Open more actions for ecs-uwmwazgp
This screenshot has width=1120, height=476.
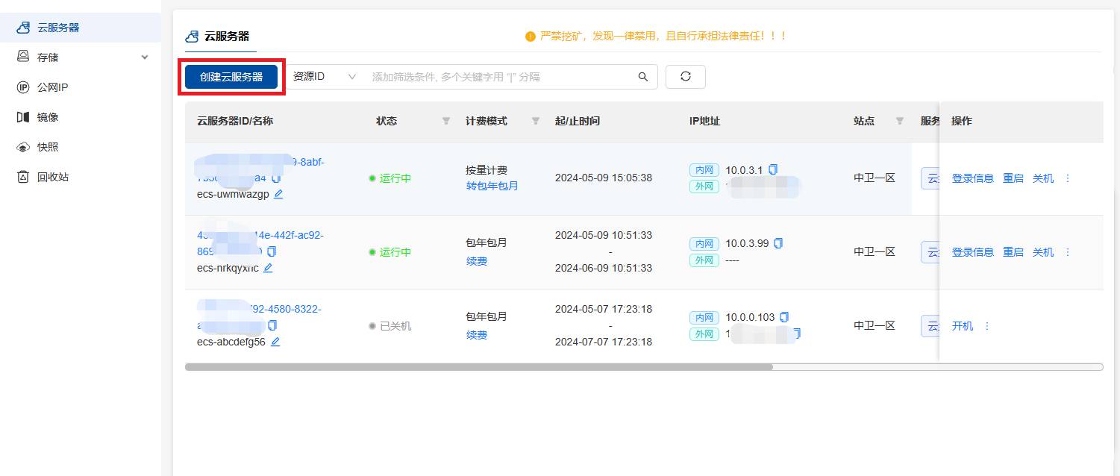[1068, 179]
